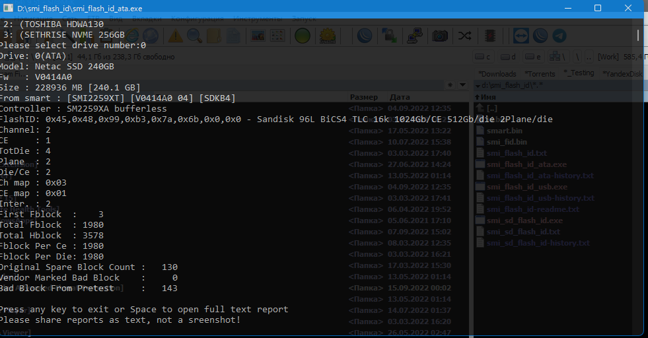Minimize the smi_flash_id_ata.exe console window
This screenshot has width=648, height=338.
click(x=568, y=8)
